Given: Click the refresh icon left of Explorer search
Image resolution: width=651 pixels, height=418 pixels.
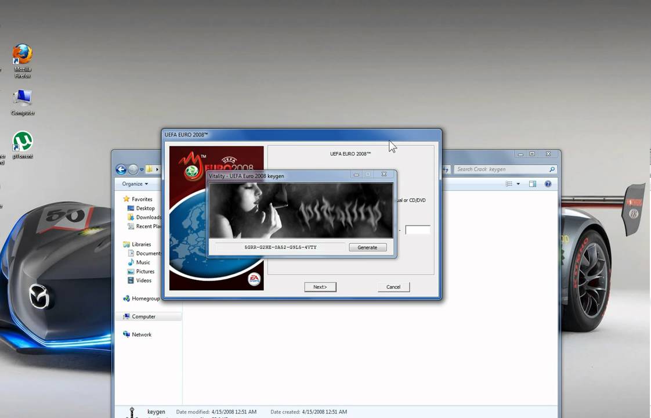Looking at the screenshot, I should click(446, 170).
